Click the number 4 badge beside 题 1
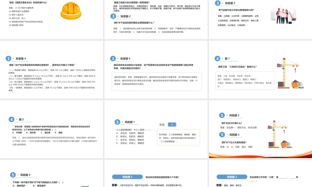This screenshot has width=312, height=187. coord(217,58)
